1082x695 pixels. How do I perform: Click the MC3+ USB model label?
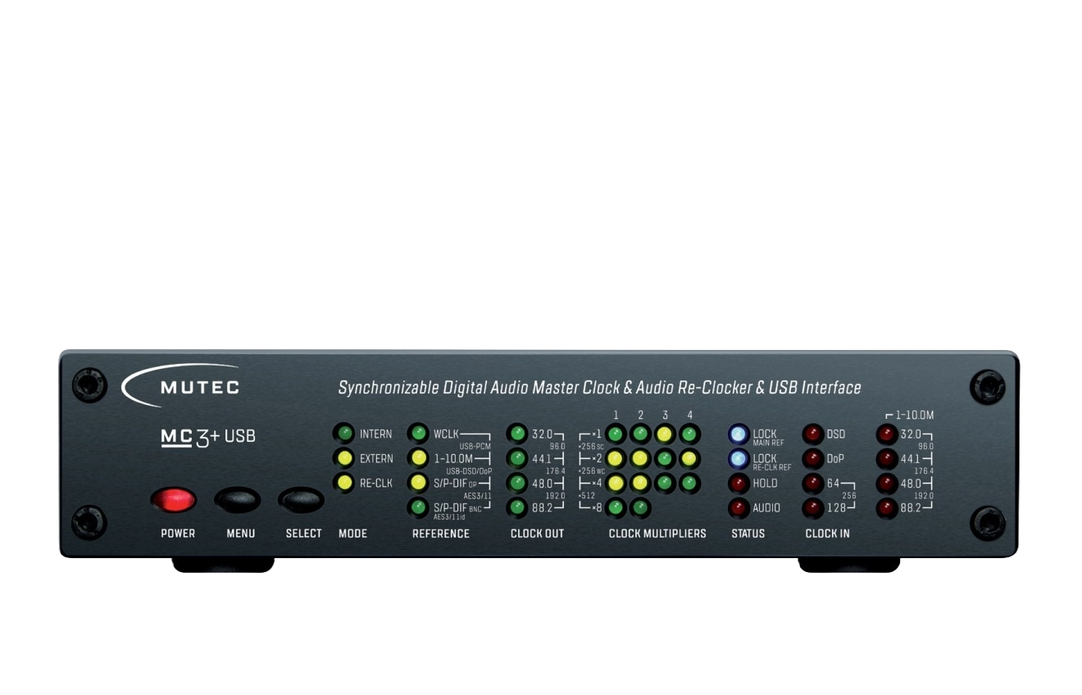click(x=207, y=436)
